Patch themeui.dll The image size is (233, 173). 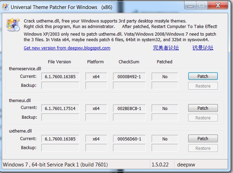(203, 108)
